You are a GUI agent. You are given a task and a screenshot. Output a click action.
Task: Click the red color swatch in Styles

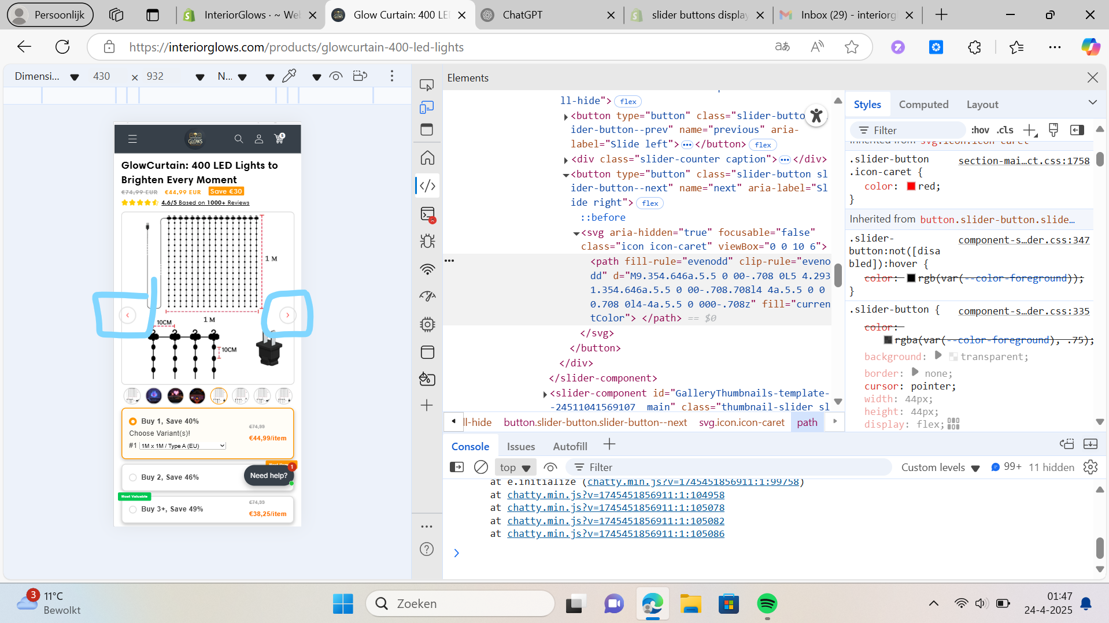[x=911, y=186]
